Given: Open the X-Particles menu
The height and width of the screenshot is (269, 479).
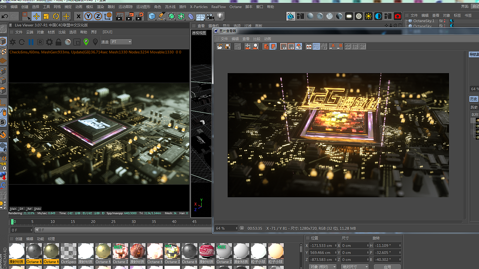Looking at the screenshot, I should tap(199, 7).
